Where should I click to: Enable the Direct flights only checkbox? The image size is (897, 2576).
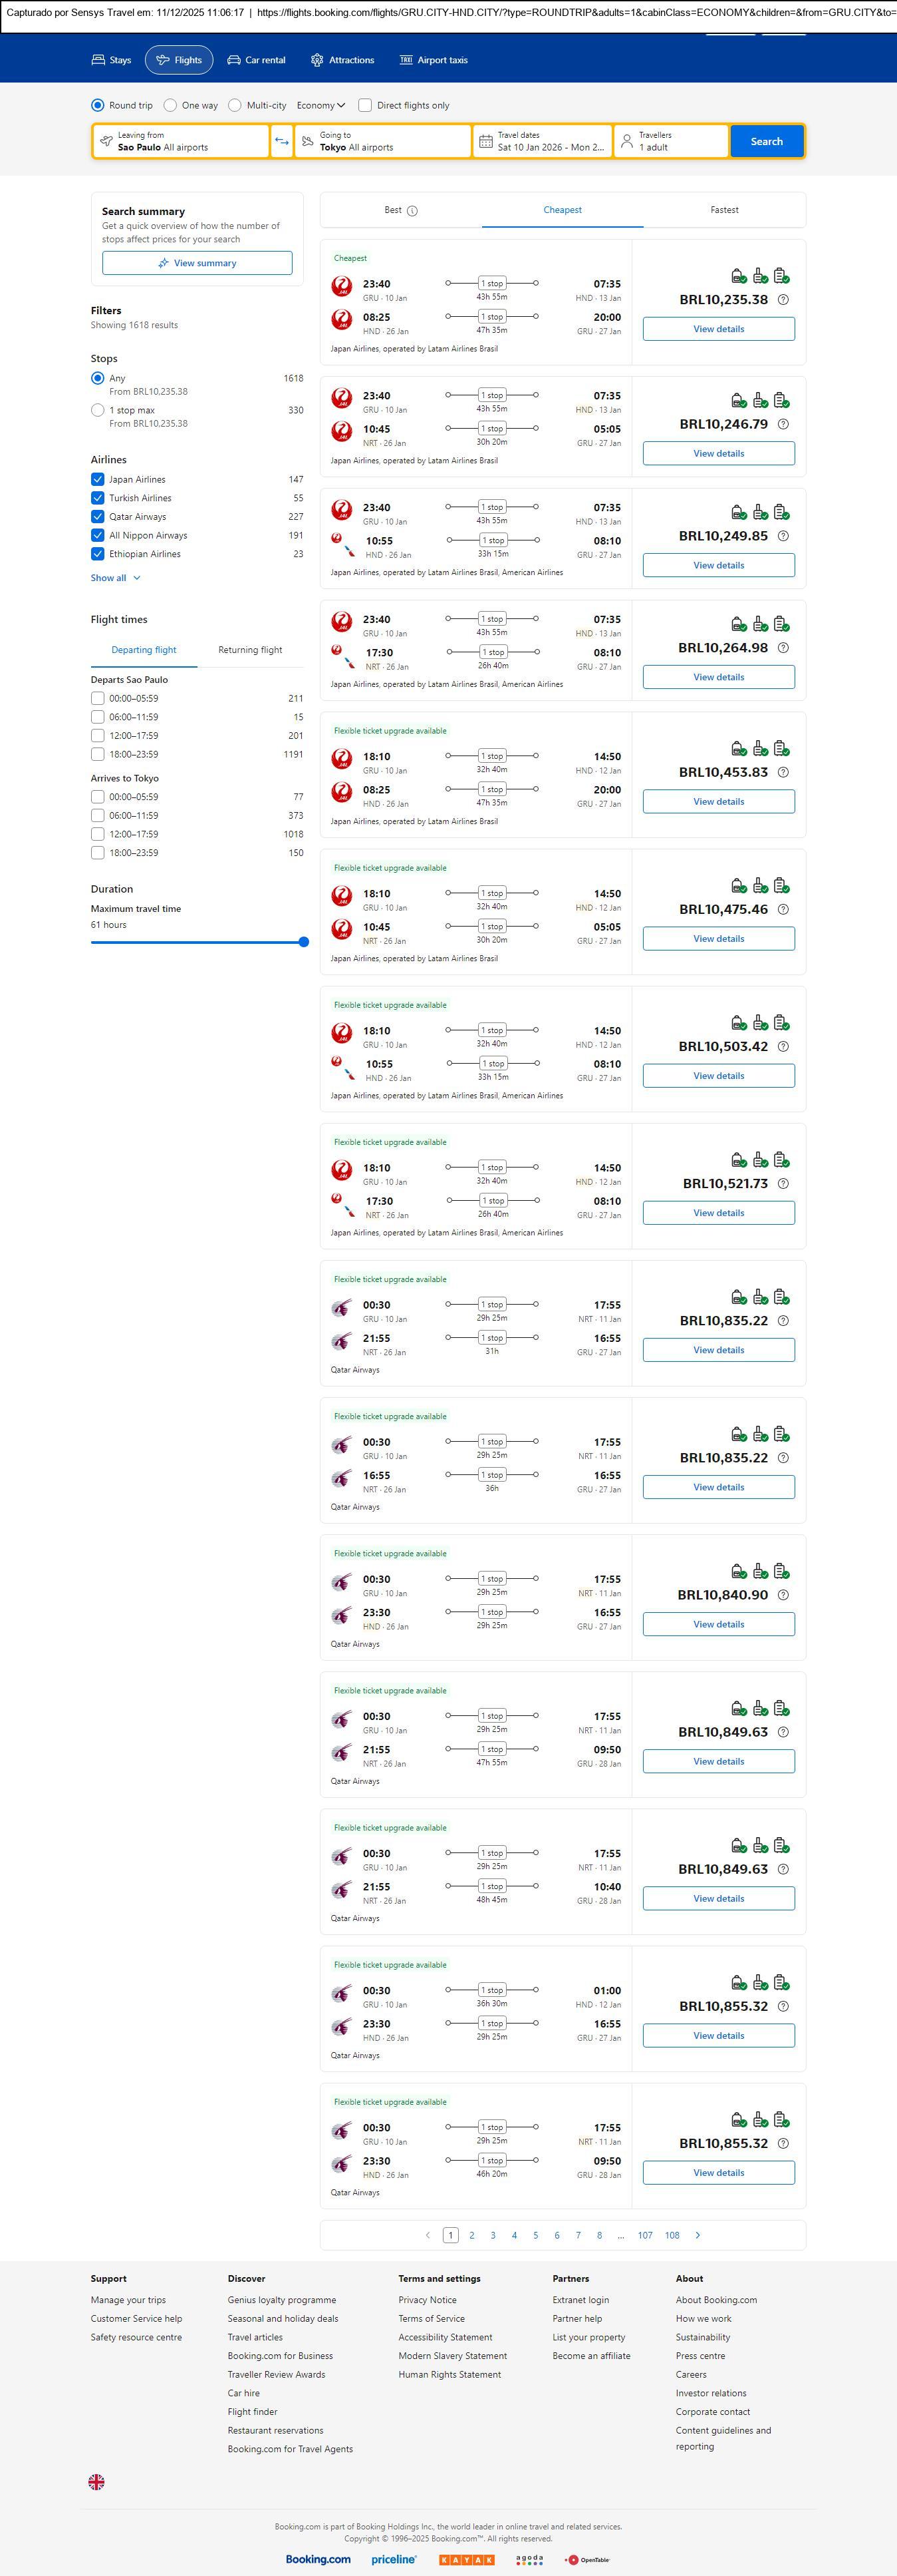click(366, 105)
